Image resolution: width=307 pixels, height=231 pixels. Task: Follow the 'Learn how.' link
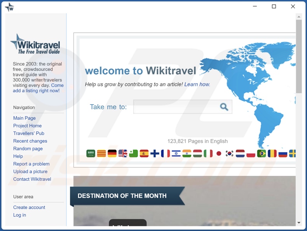(x=197, y=84)
